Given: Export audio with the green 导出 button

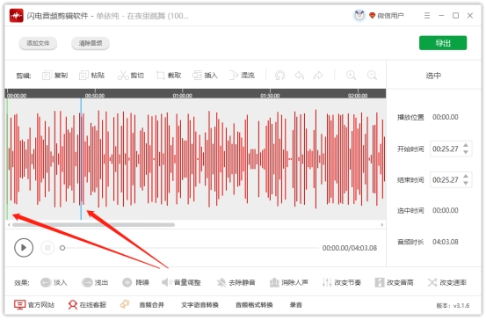Looking at the screenshot, I should (443, 43).
